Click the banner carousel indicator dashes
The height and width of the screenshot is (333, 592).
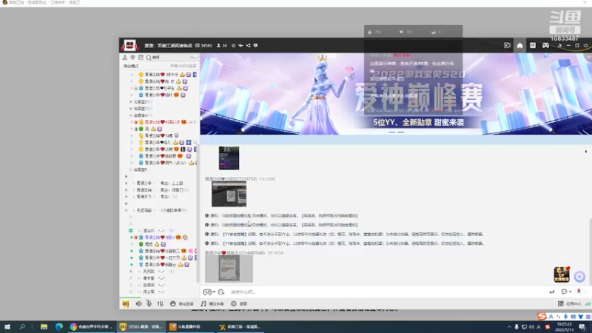tap(397, 132)
